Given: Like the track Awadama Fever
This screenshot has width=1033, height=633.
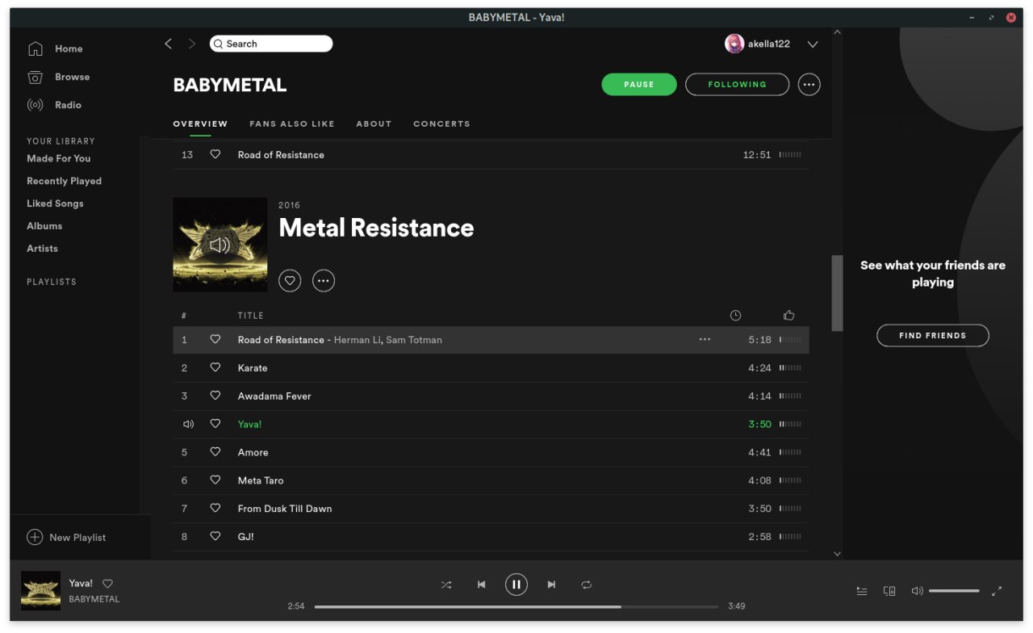Looking at the screenshot, I should pyautogui.click(x=215, y=396).
